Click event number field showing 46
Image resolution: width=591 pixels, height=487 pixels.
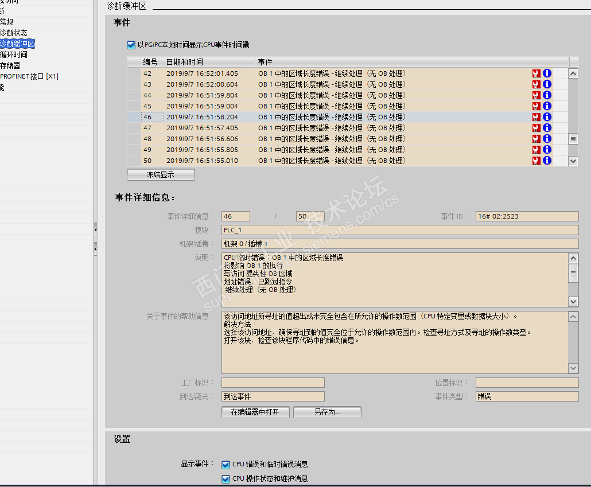tap(236, 216)
